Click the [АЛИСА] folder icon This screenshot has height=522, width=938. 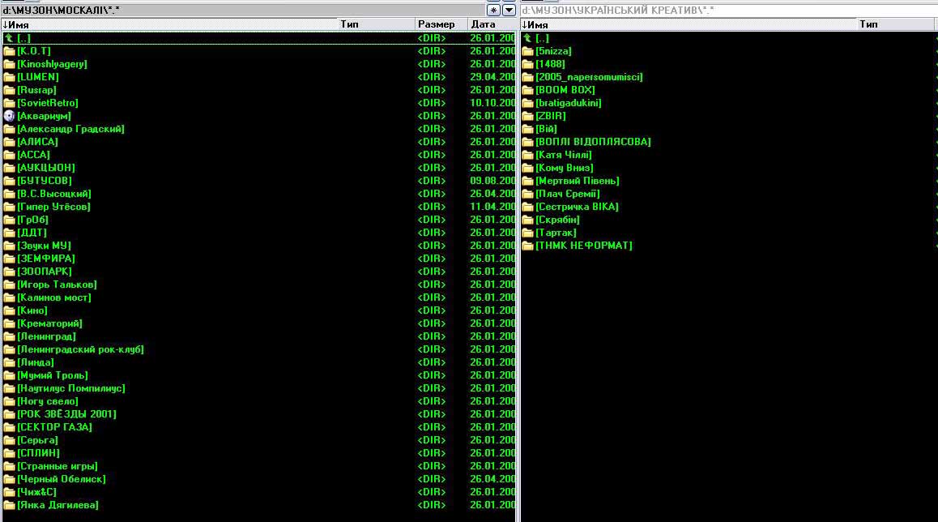click(9, 142)
